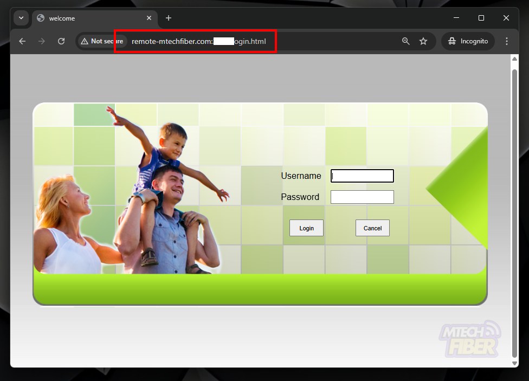This screenshot has width=529, height=381.
Task: Click into the Password field
Action: pyautogui.click(x=362, y=197)
